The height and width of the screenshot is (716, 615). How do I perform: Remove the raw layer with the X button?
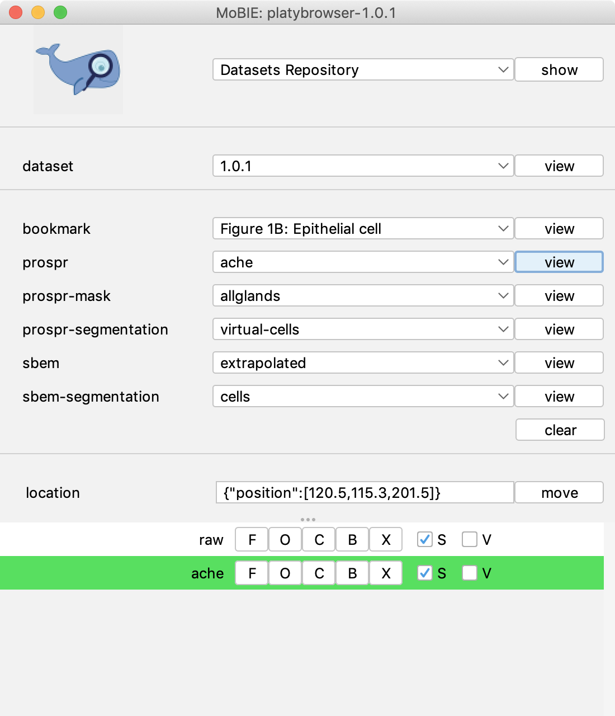click(x=386, y=539)
